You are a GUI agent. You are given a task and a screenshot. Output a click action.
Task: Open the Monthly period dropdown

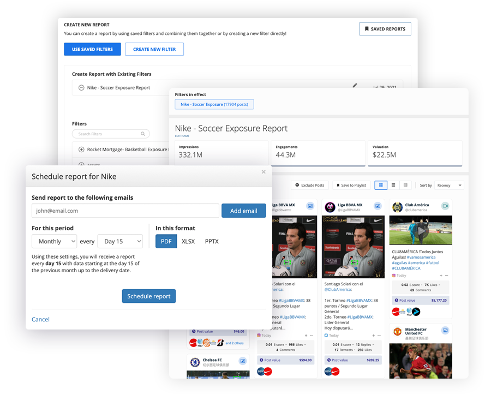click(55, 241)
